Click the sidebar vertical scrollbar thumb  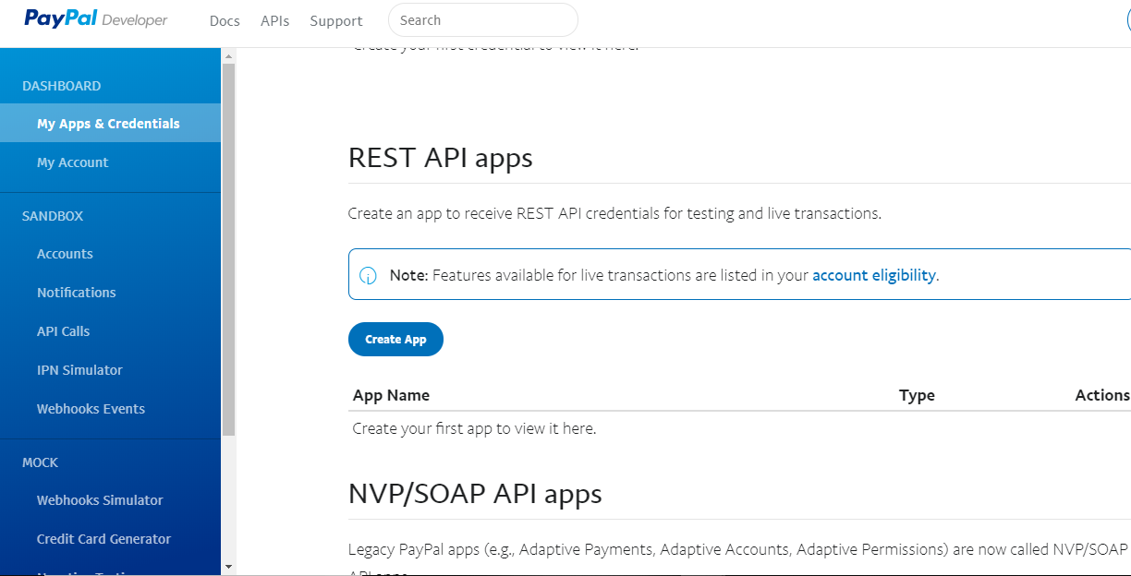[228, 249]
